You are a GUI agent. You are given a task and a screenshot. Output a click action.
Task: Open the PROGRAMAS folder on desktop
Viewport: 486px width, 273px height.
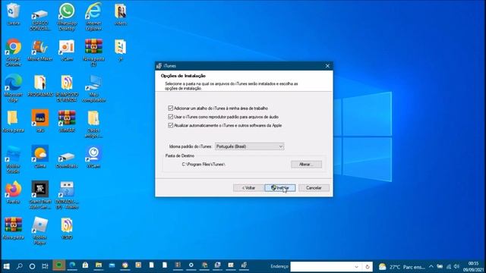coord(40,86)
